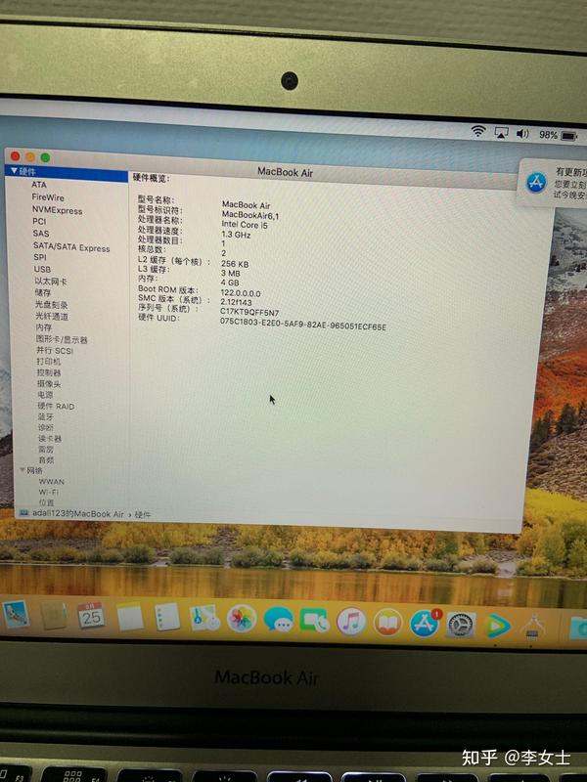The height and width of the screenshot is (782, 587).
Task: Select PCI in the sidebar
Action: click(x=39, y=221)
